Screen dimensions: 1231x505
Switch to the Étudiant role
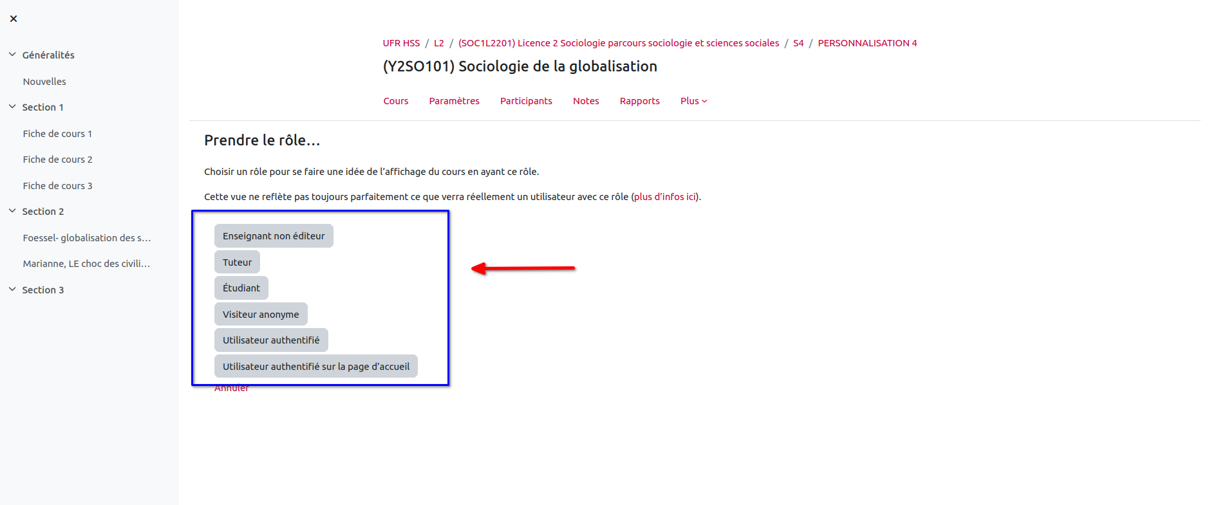coord(241,288)
